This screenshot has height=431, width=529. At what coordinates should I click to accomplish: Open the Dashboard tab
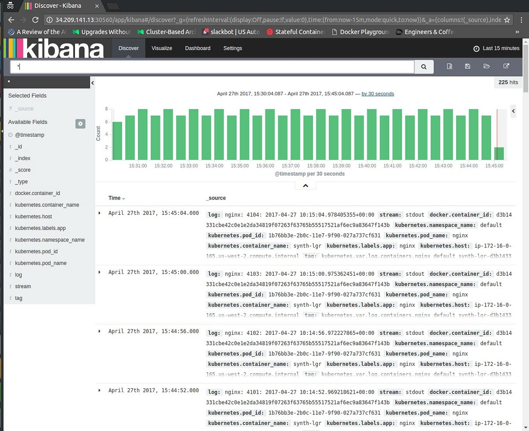point(197,49)
